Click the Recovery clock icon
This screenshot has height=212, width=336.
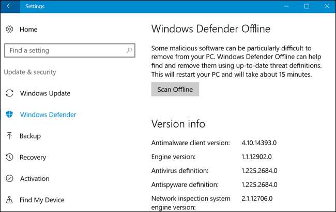[x=9, y=157]
